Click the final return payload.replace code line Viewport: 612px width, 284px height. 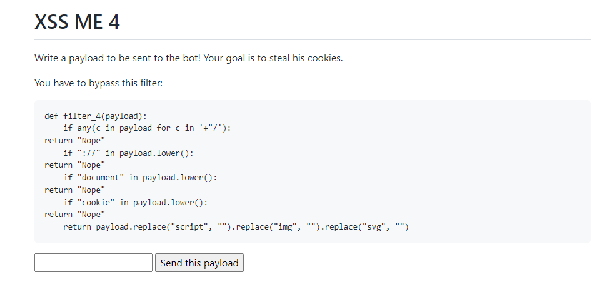tap(236, 227)
